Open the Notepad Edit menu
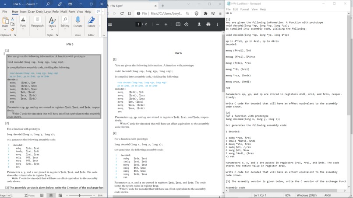 pos(235,9)
